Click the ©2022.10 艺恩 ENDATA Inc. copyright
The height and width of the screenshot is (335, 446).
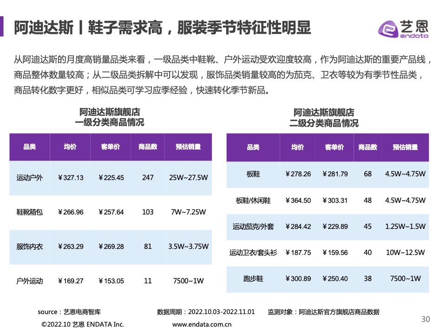click(x=83, y=324)
